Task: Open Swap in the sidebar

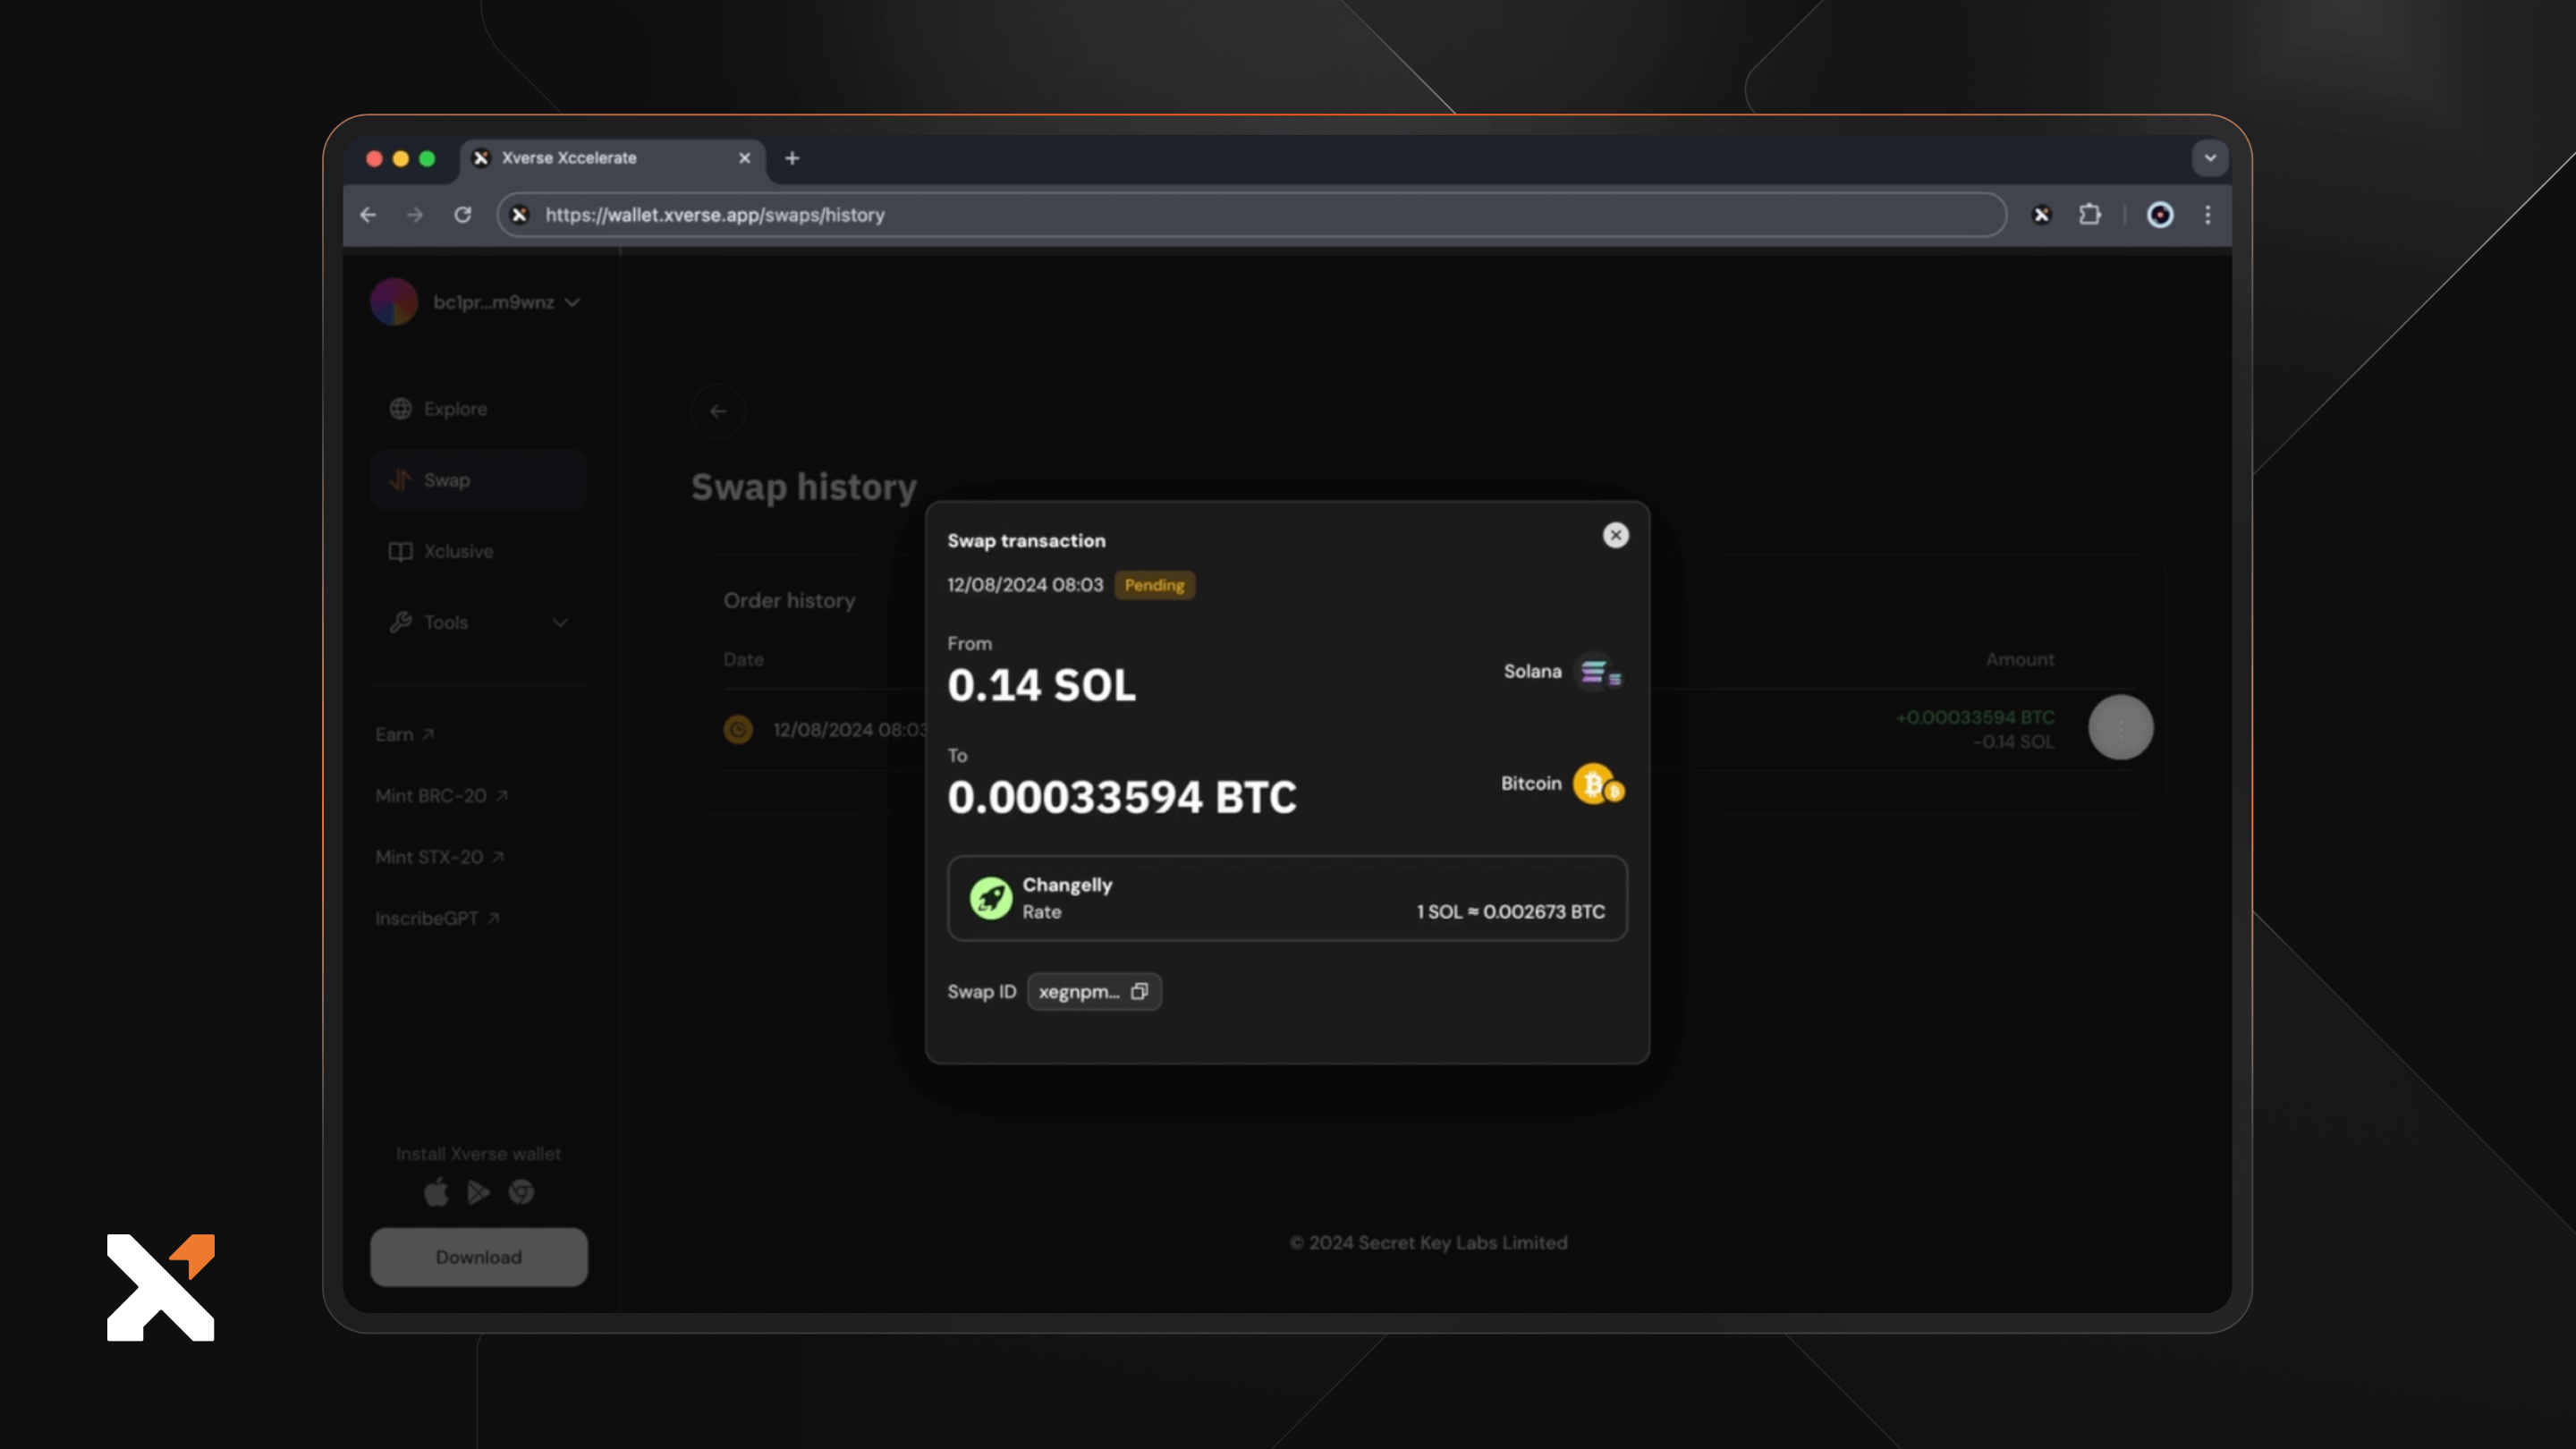Action: coord(478,480)
